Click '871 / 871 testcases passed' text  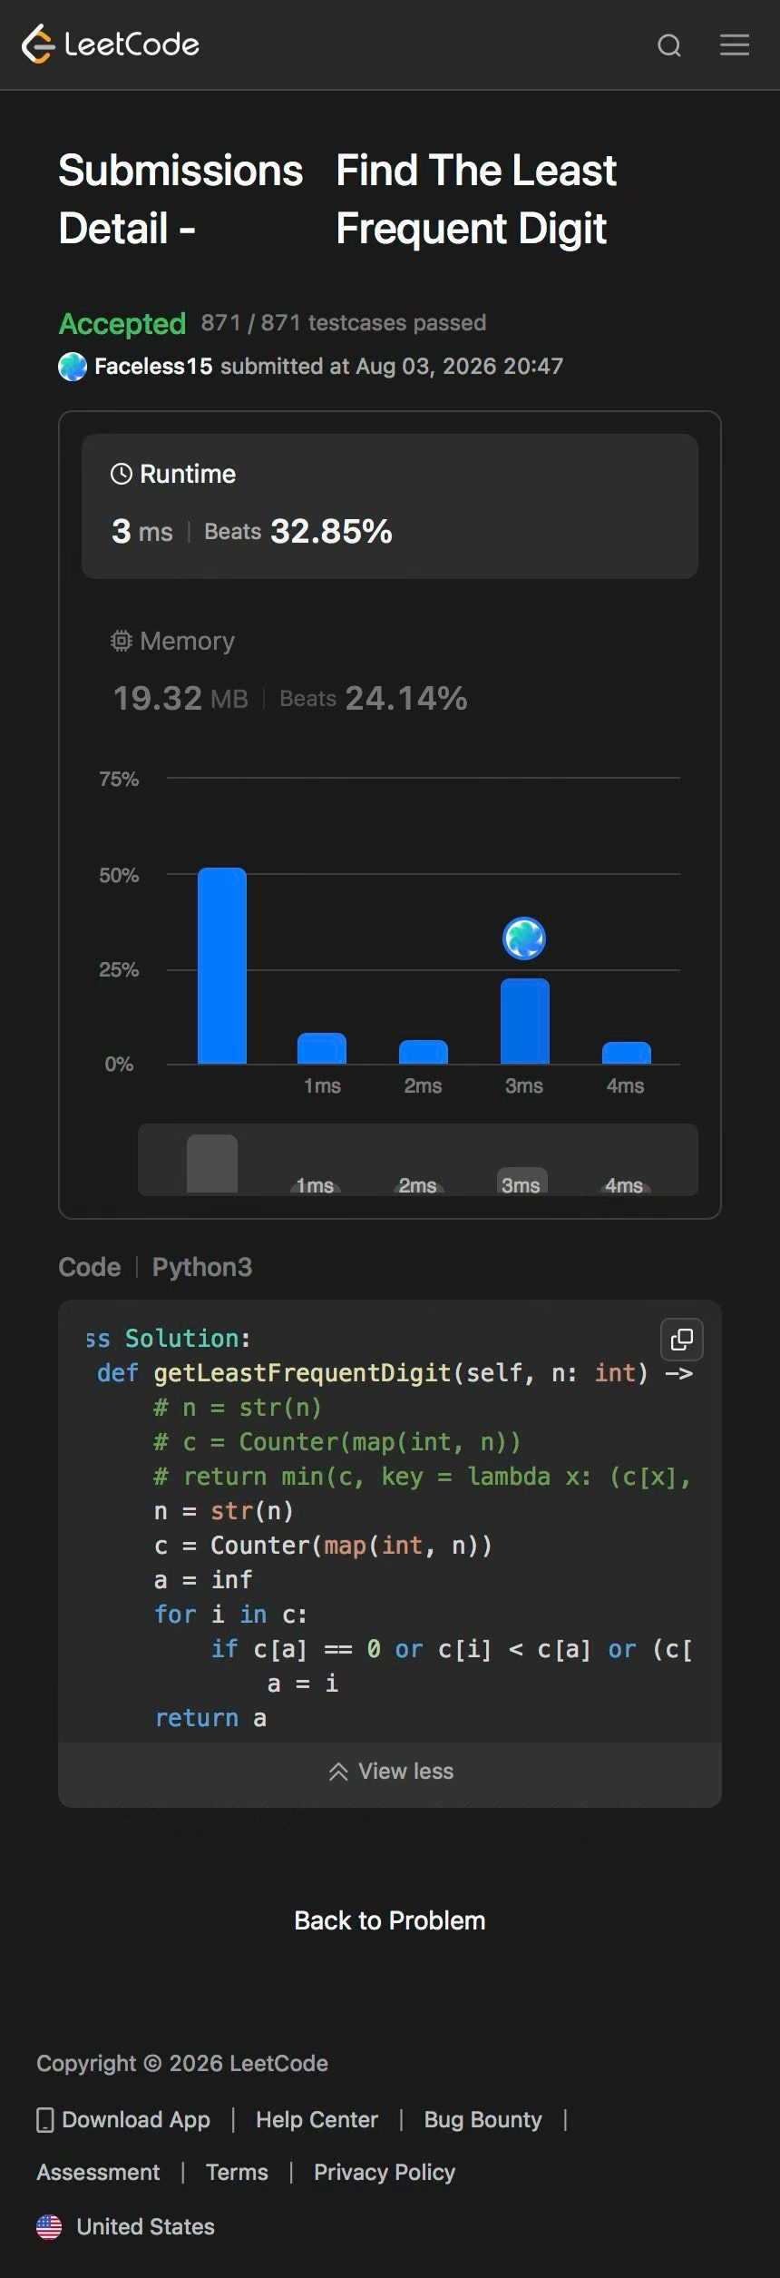pos(344,323)
